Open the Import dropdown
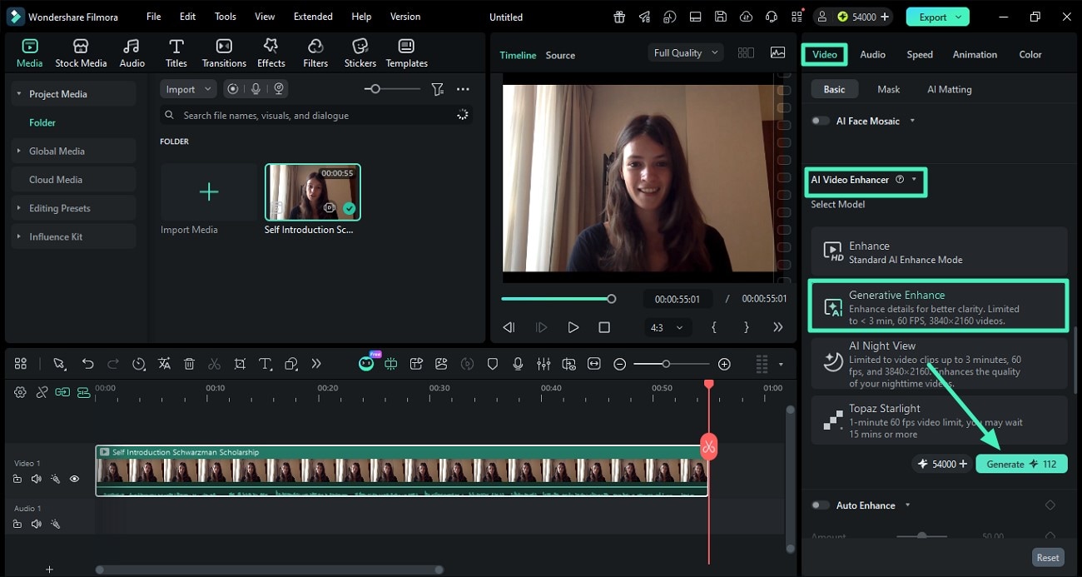Viewport: 1082px width, 577px height. click(x=188, y=89)
